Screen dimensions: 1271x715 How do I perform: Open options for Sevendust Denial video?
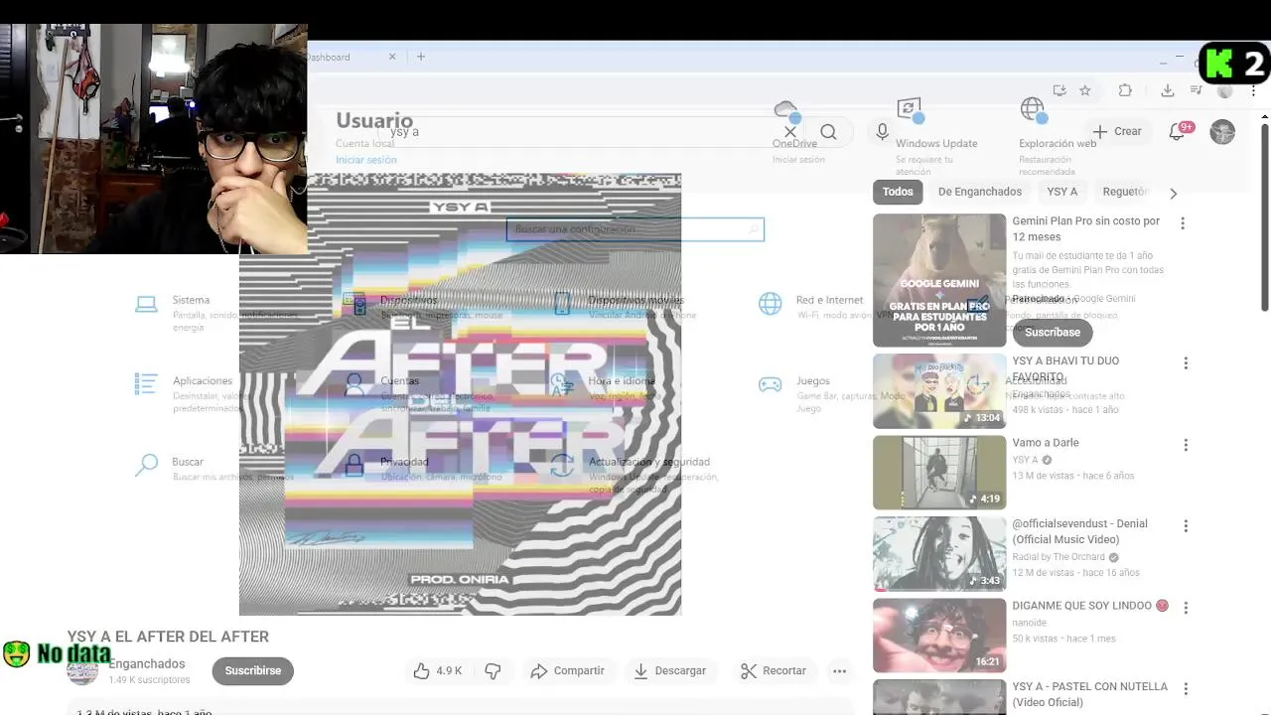[x=1186, y=526]
